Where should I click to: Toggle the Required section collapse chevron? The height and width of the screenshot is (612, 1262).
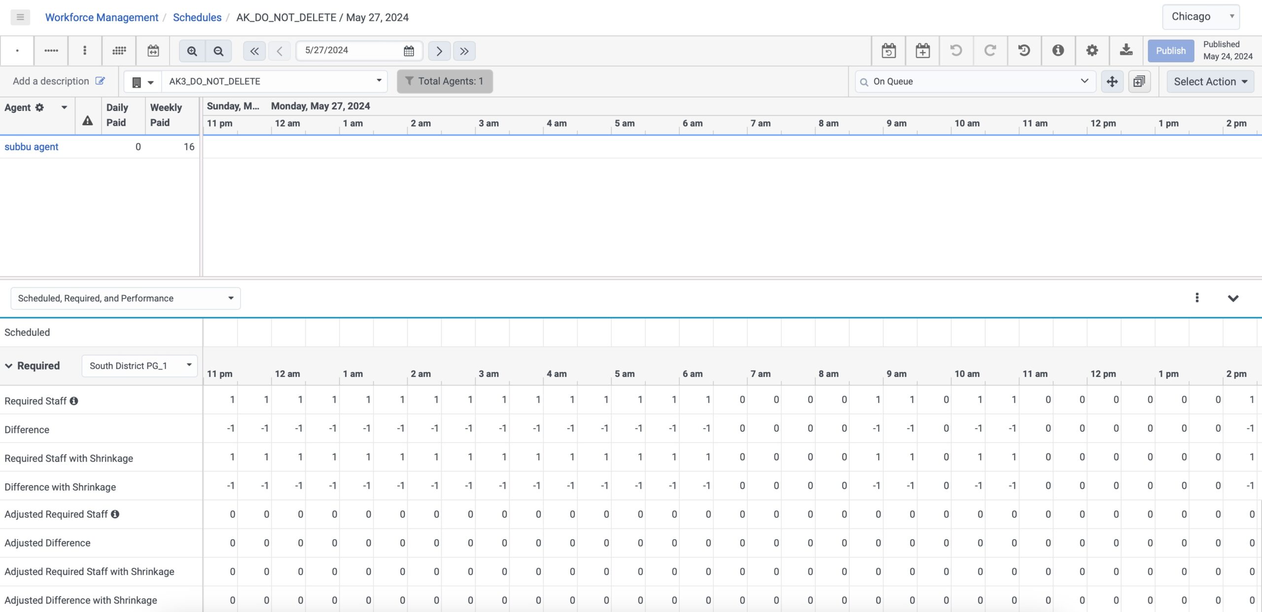tap(9, 365)
